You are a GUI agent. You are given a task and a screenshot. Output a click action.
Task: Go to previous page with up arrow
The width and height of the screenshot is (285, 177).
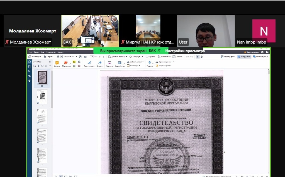pos(100,57)
